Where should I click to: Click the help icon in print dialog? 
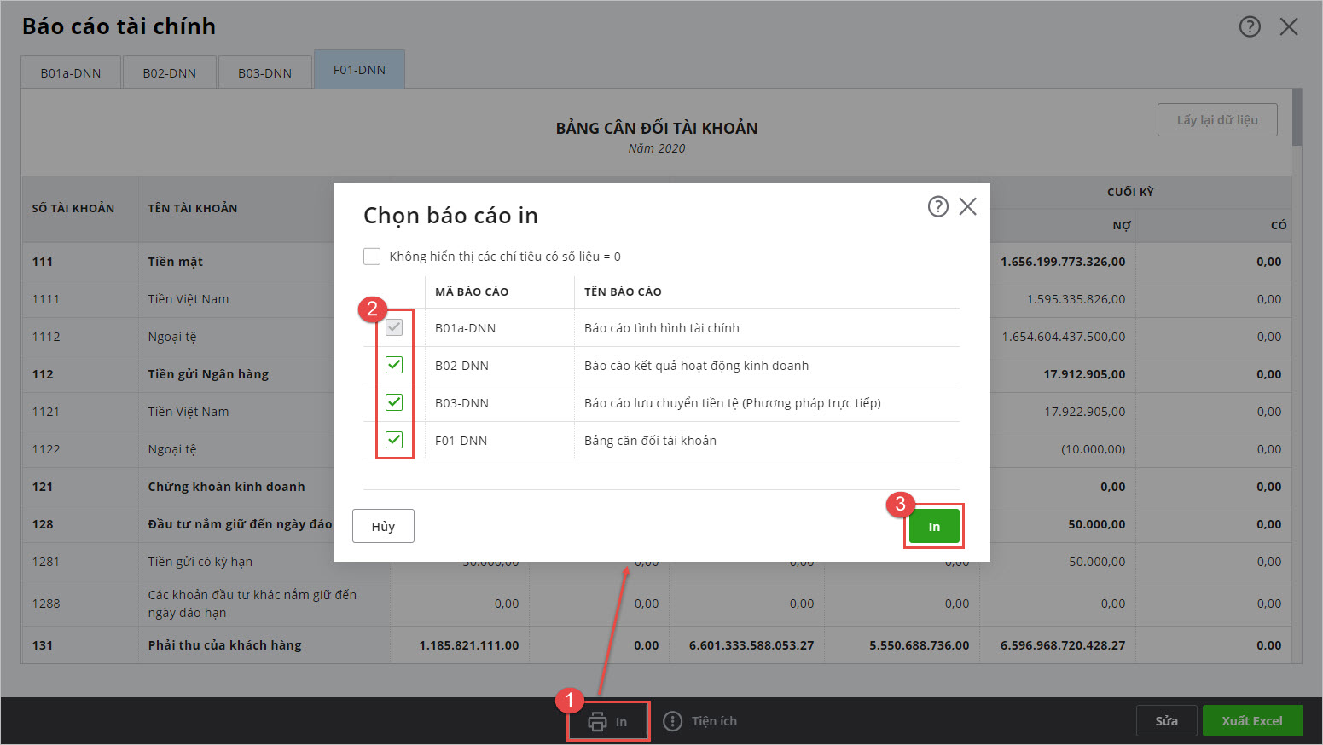pos(937,206)
